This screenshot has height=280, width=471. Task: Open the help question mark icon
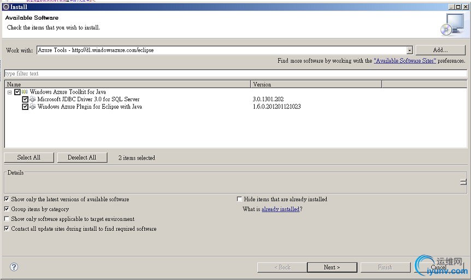[x=14, y=267]
